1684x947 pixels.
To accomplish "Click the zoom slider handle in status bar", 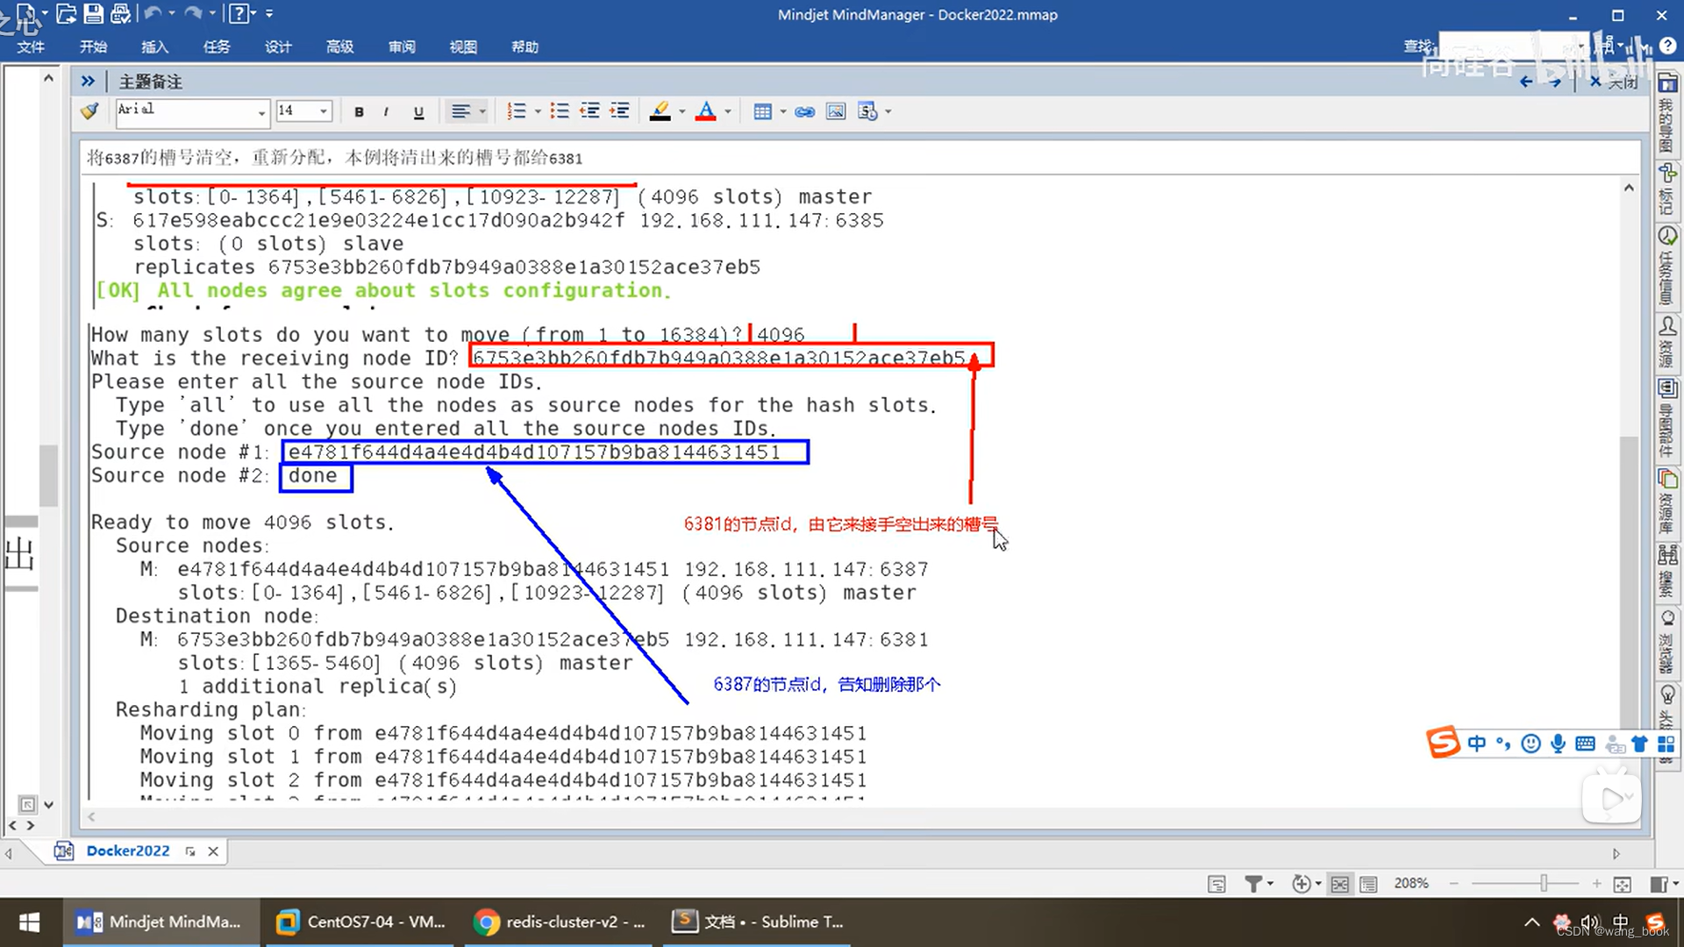I will [1544, 884].
